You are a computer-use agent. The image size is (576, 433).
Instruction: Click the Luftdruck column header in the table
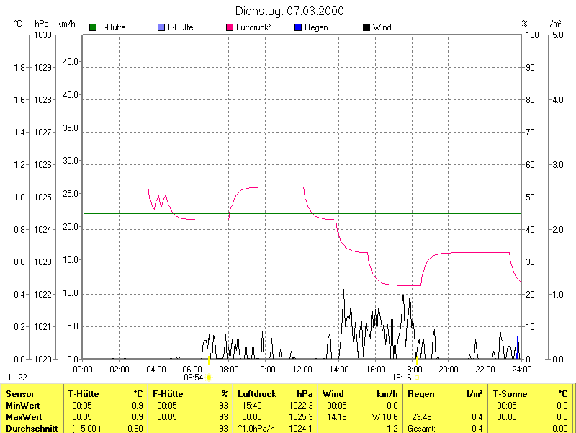click(257, 394)
